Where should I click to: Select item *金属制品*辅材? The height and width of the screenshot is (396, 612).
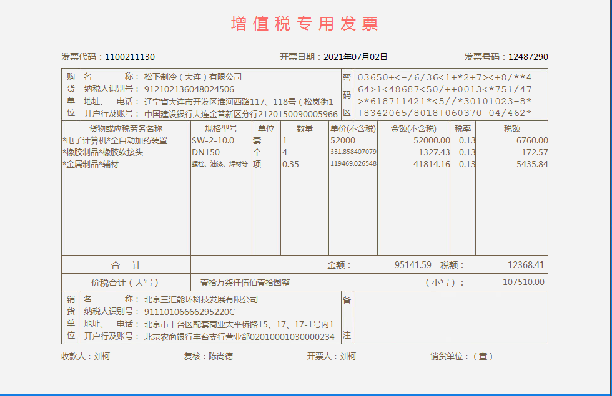[x=91, y=164]
